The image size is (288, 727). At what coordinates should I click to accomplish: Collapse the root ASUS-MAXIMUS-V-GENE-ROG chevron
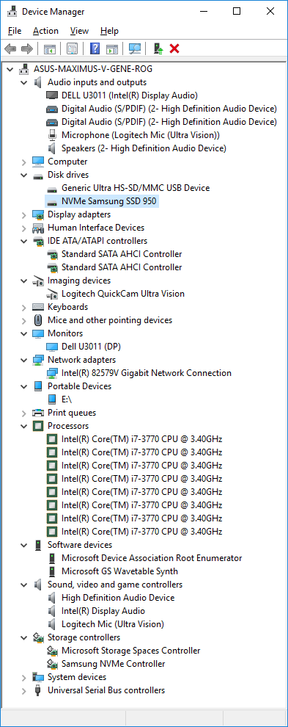tap(10, 69)
